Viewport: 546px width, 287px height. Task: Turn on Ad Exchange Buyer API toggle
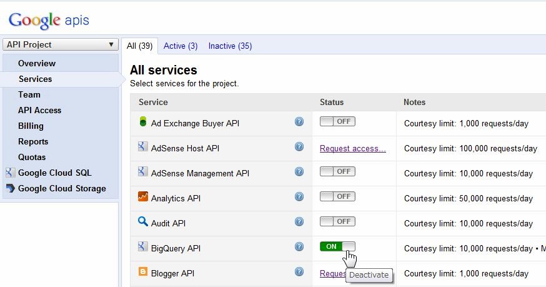point(337,122)
